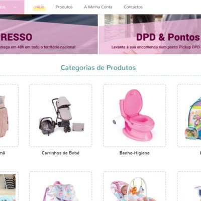Click the Categorias de Produtos heading
The image size is (201, 201).
tap(98, 68)
